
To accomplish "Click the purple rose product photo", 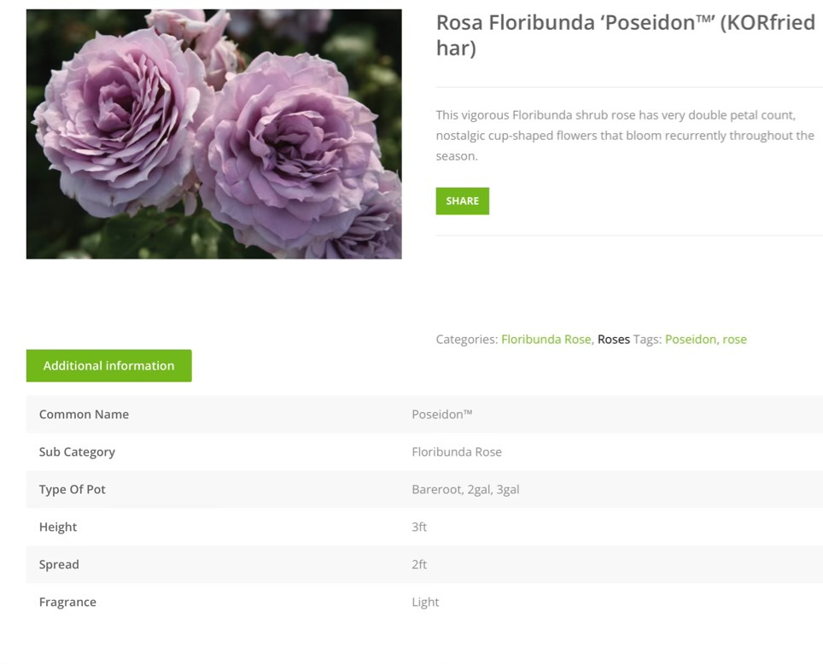I will pyautogui.click(x=213, y=134).
